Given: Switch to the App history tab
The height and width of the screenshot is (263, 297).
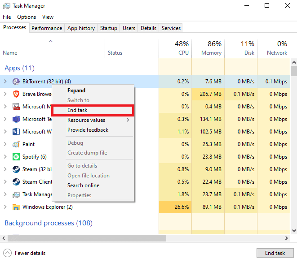Looking at the screenshot, I should pos(81,28).
